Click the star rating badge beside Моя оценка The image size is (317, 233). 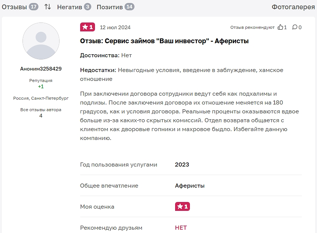182,206
